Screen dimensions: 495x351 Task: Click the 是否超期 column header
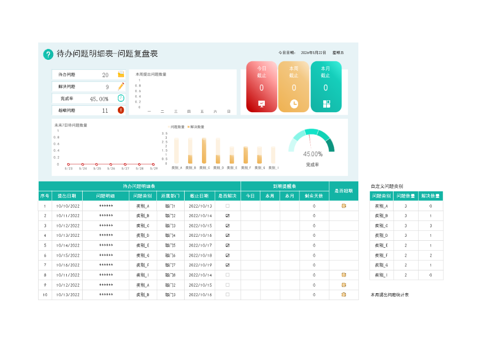(x=344, y=191)
